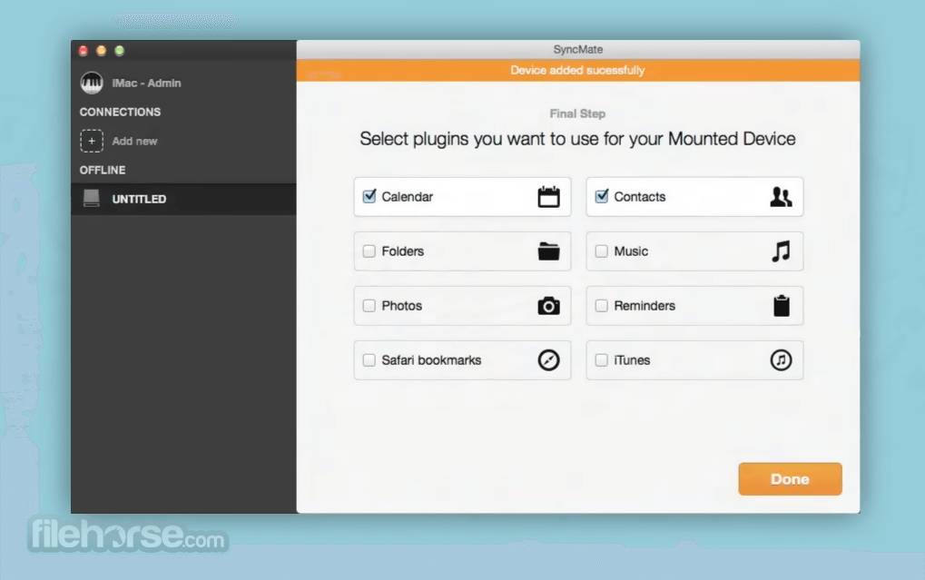
Task: Click the iTunes circled note icon
Action: tap(781, 360)
